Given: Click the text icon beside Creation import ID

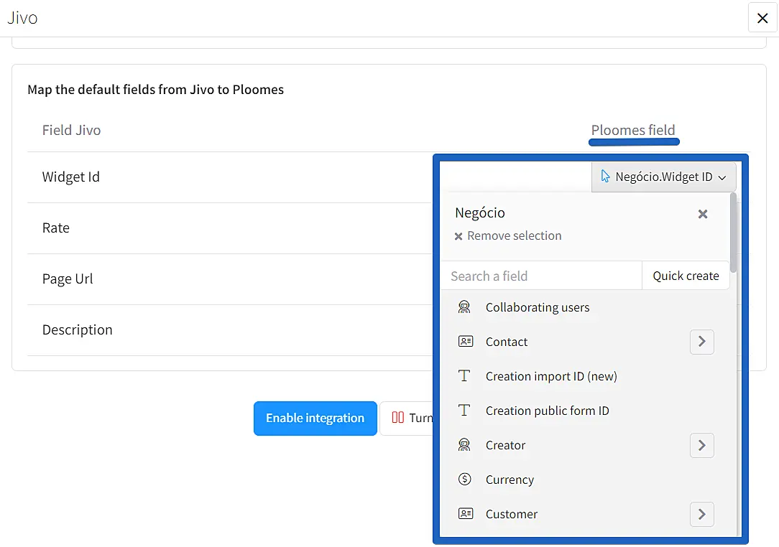Looking at the screenshot, I should pyautogui.click(x=464, y=376).
